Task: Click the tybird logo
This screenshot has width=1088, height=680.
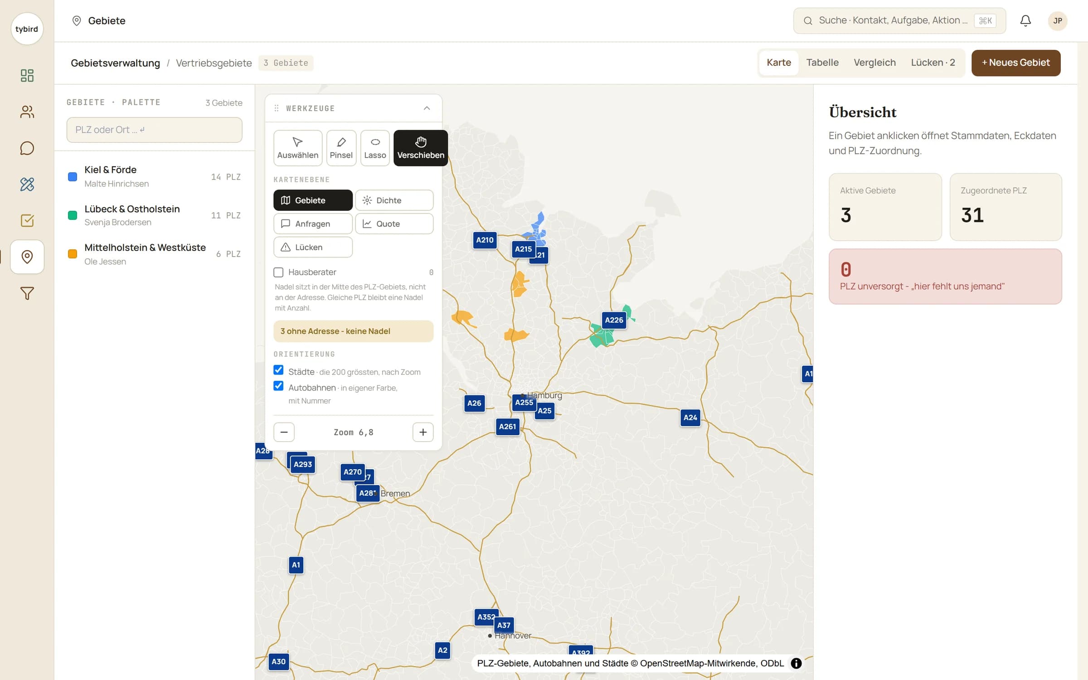Action: [x=27, y=29]
